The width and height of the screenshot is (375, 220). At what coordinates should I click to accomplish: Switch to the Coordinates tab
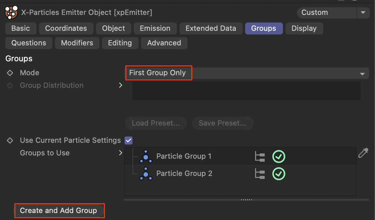pyautogui.click(x=66, y=28)
